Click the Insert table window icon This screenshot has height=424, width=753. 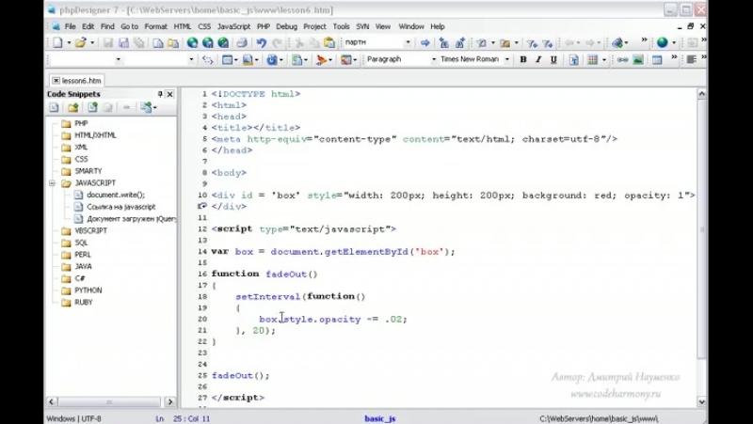657,59
